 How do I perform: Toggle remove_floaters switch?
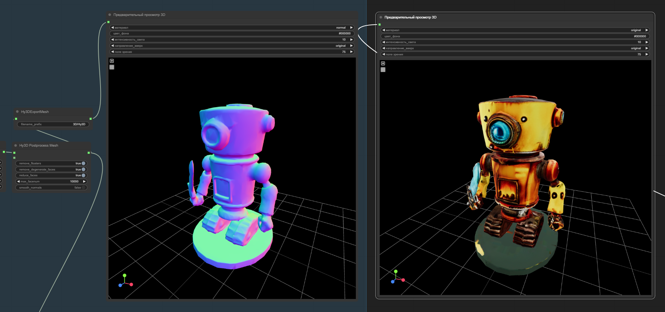84,163
